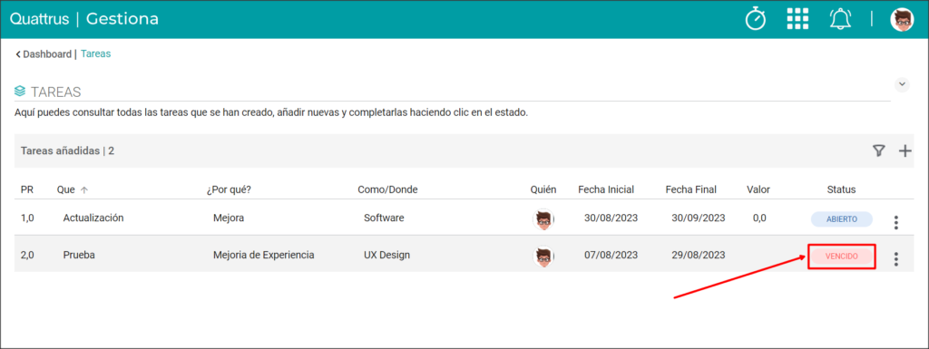The height and width of the screenshot is (349, 929).
Task: Click the PR column header
Action: pos(26,189)
